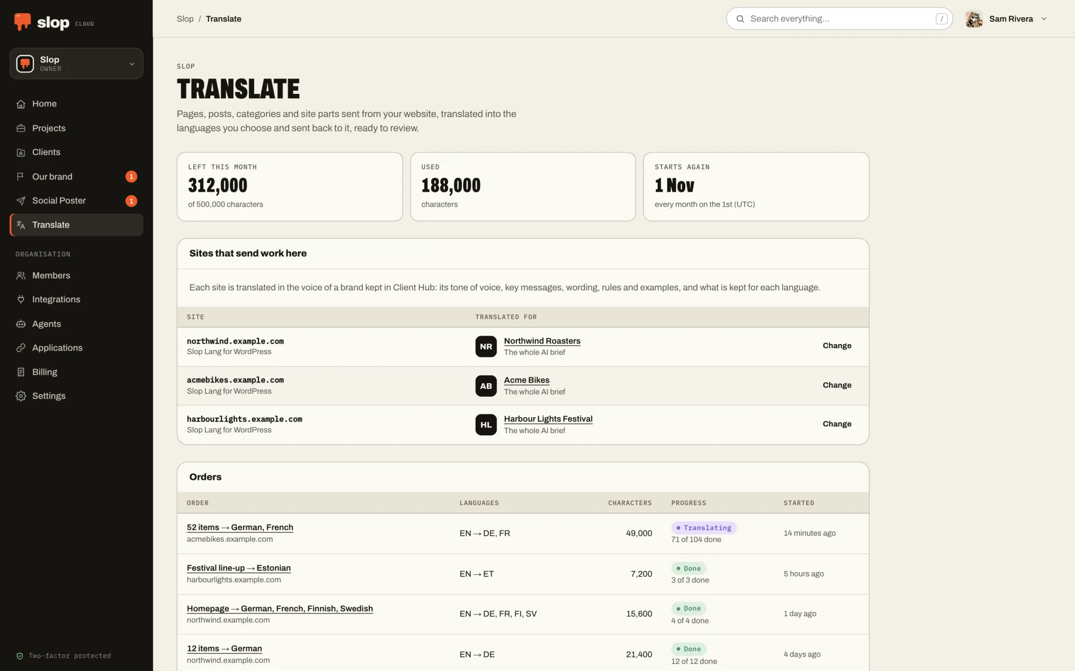Click the Translate language icon
This screenshot has width=1075, height=671.
[x=21, y=225]
